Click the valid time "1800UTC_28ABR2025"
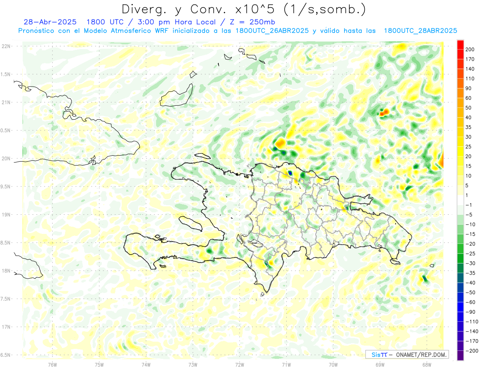 coord(420,31)
